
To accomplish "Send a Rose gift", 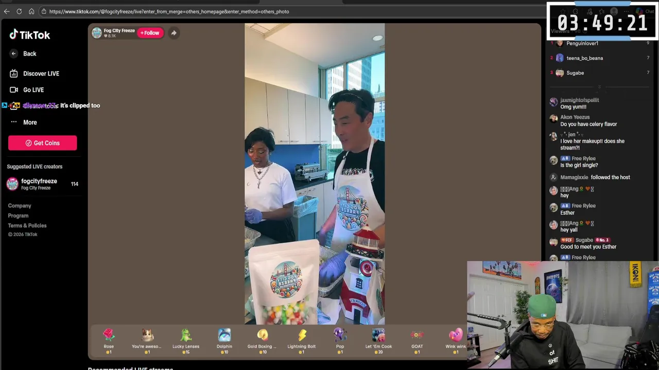I will (x=109, y=341).
